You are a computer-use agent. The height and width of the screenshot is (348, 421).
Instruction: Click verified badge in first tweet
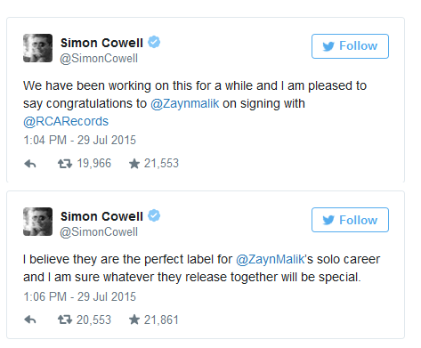pyautogui.click(x=154, y=42)
